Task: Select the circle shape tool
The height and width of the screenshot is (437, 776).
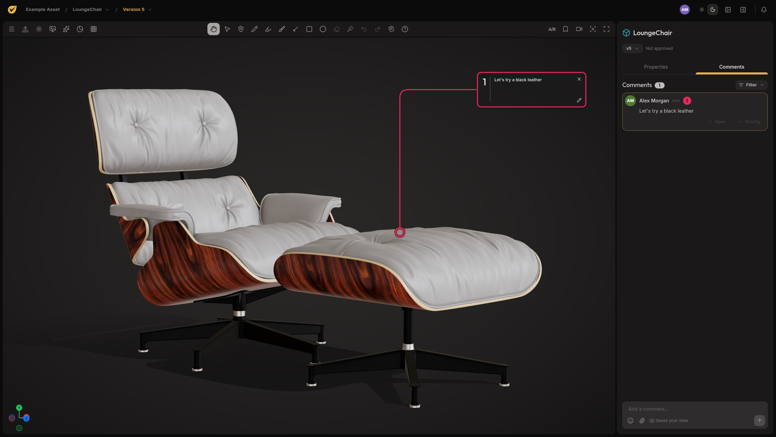Action: click(323, 29)
